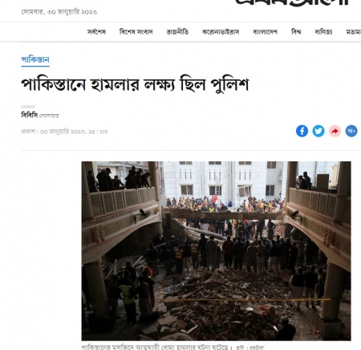Open করোনাভাইরাস navigation item
The image size is (361, 350).
[x=221, y=32]
